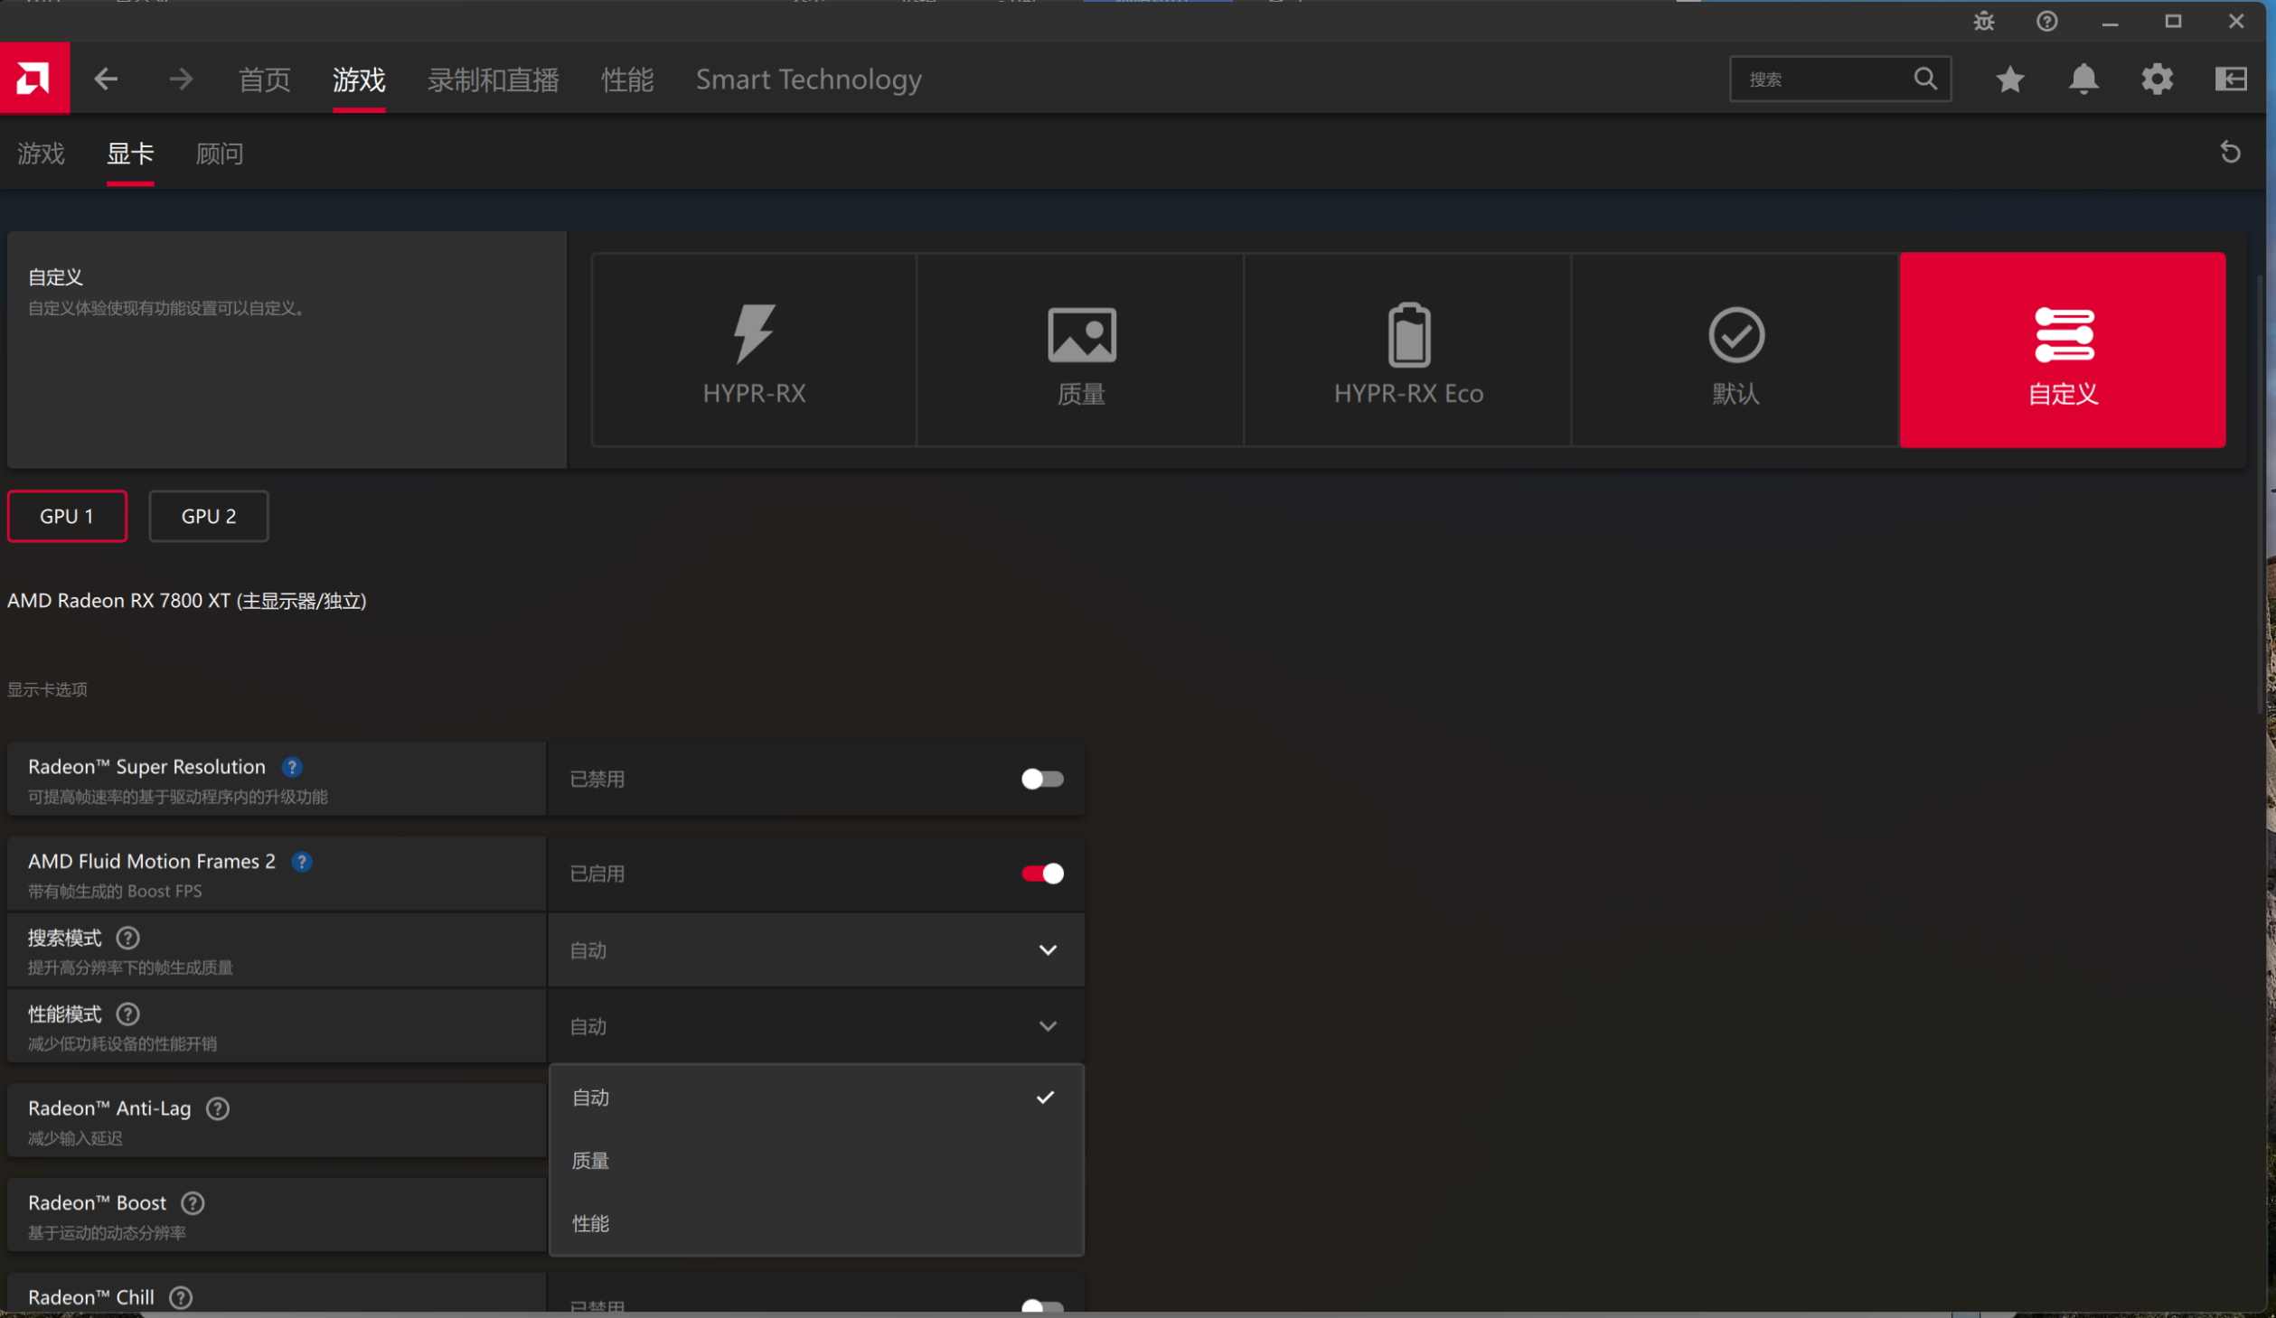
Task: Select the HYPR-RX profile tile
Action: [754, 351]
